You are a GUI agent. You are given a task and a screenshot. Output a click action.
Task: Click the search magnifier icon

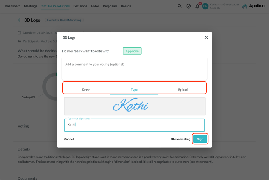179,6
